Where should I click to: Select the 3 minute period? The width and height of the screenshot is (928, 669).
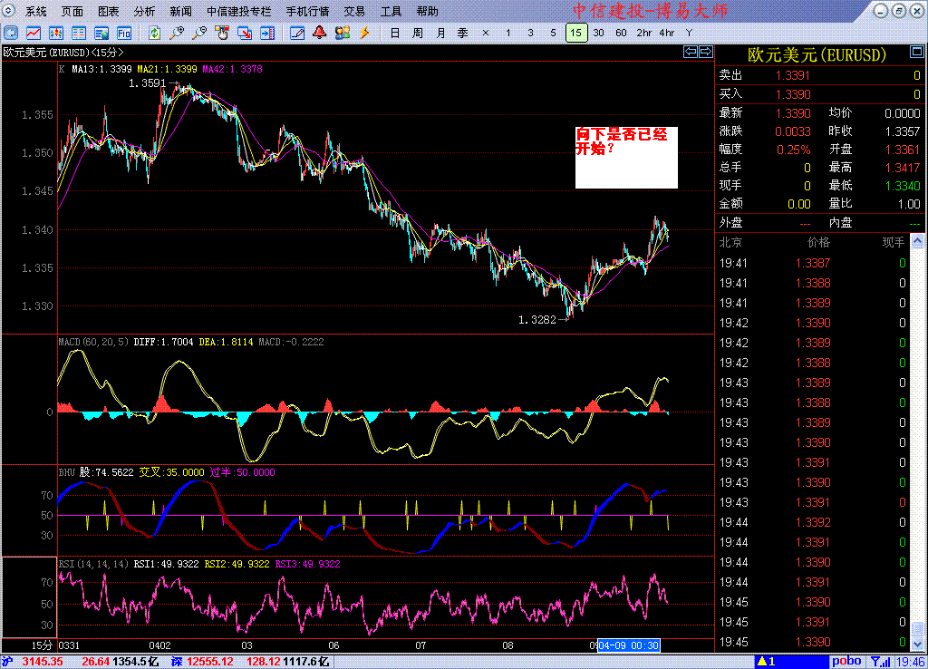pyautogui.click(x=530, y=34)
